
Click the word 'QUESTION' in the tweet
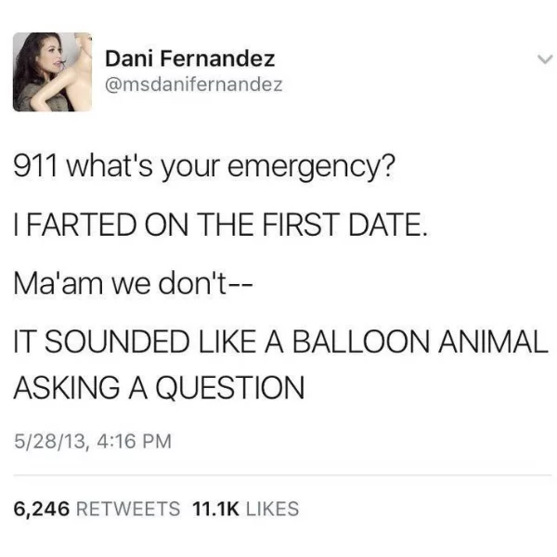tap(230, 388)
